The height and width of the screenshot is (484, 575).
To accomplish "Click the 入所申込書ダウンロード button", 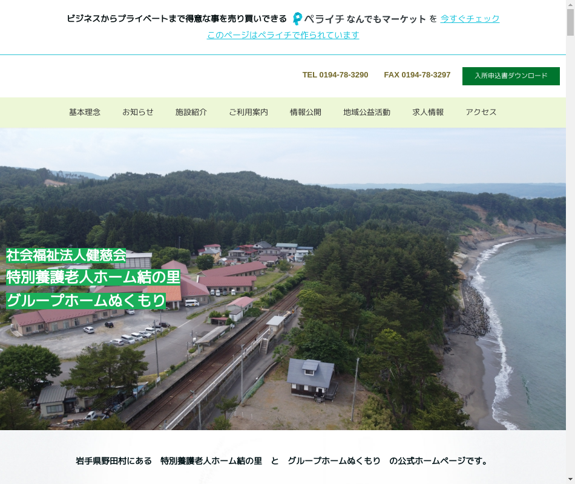I will [511, 76].
